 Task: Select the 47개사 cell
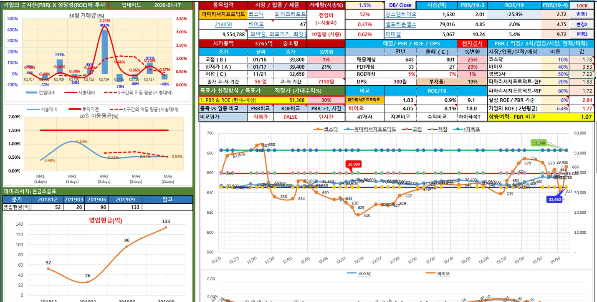pyautogui.click(x=364, y=117)
